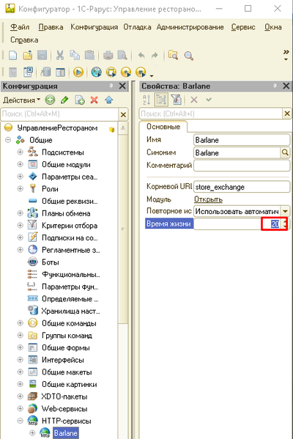Open the Конфигурация menu

(x=94, y=27)
